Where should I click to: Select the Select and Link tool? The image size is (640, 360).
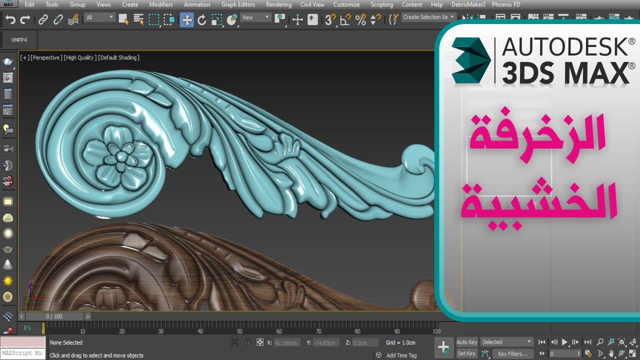pos(43,20)
